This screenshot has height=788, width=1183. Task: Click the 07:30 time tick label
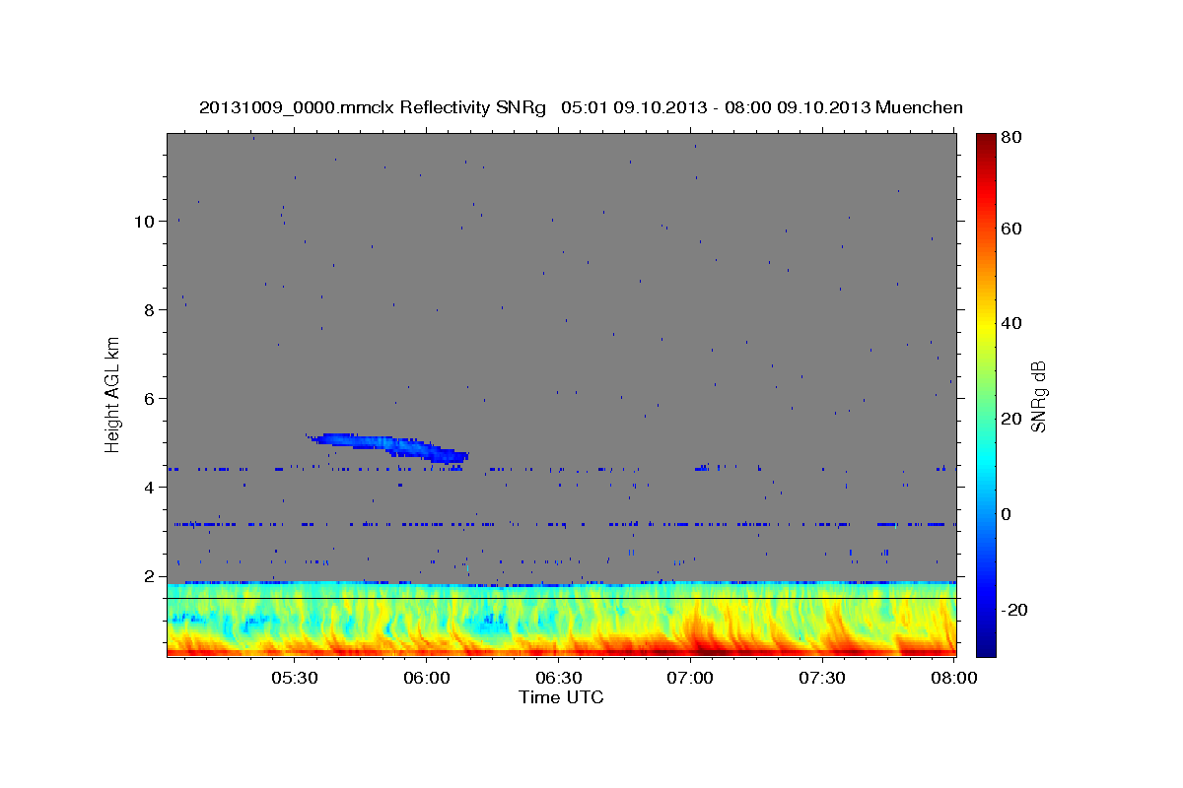822,678
